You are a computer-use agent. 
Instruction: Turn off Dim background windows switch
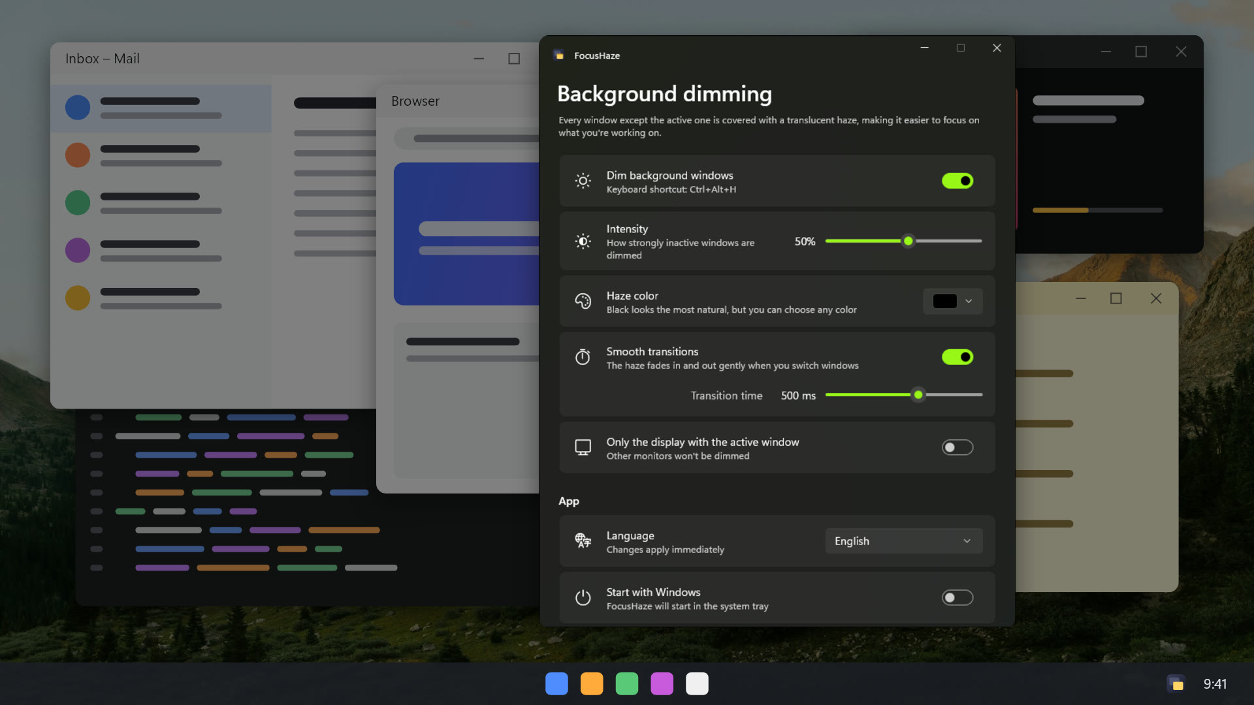click(957, 181)
